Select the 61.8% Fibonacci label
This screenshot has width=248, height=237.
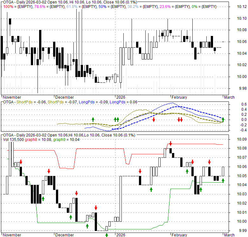click(72, 7)
